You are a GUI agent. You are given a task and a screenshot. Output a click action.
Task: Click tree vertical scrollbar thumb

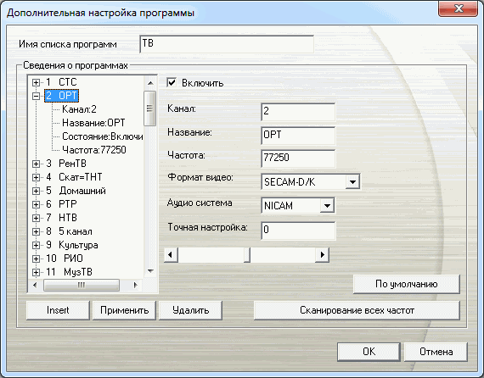pyautogui.click(x=150, y=108)
